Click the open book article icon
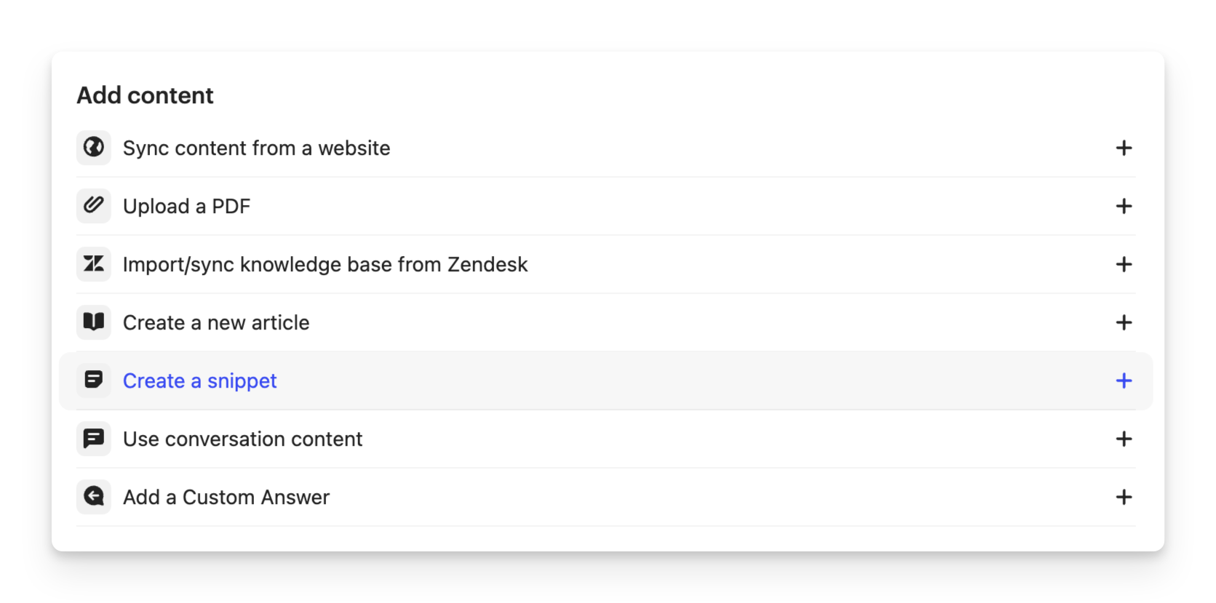This screenshot has width=1216, height=603. pos(94,322)
